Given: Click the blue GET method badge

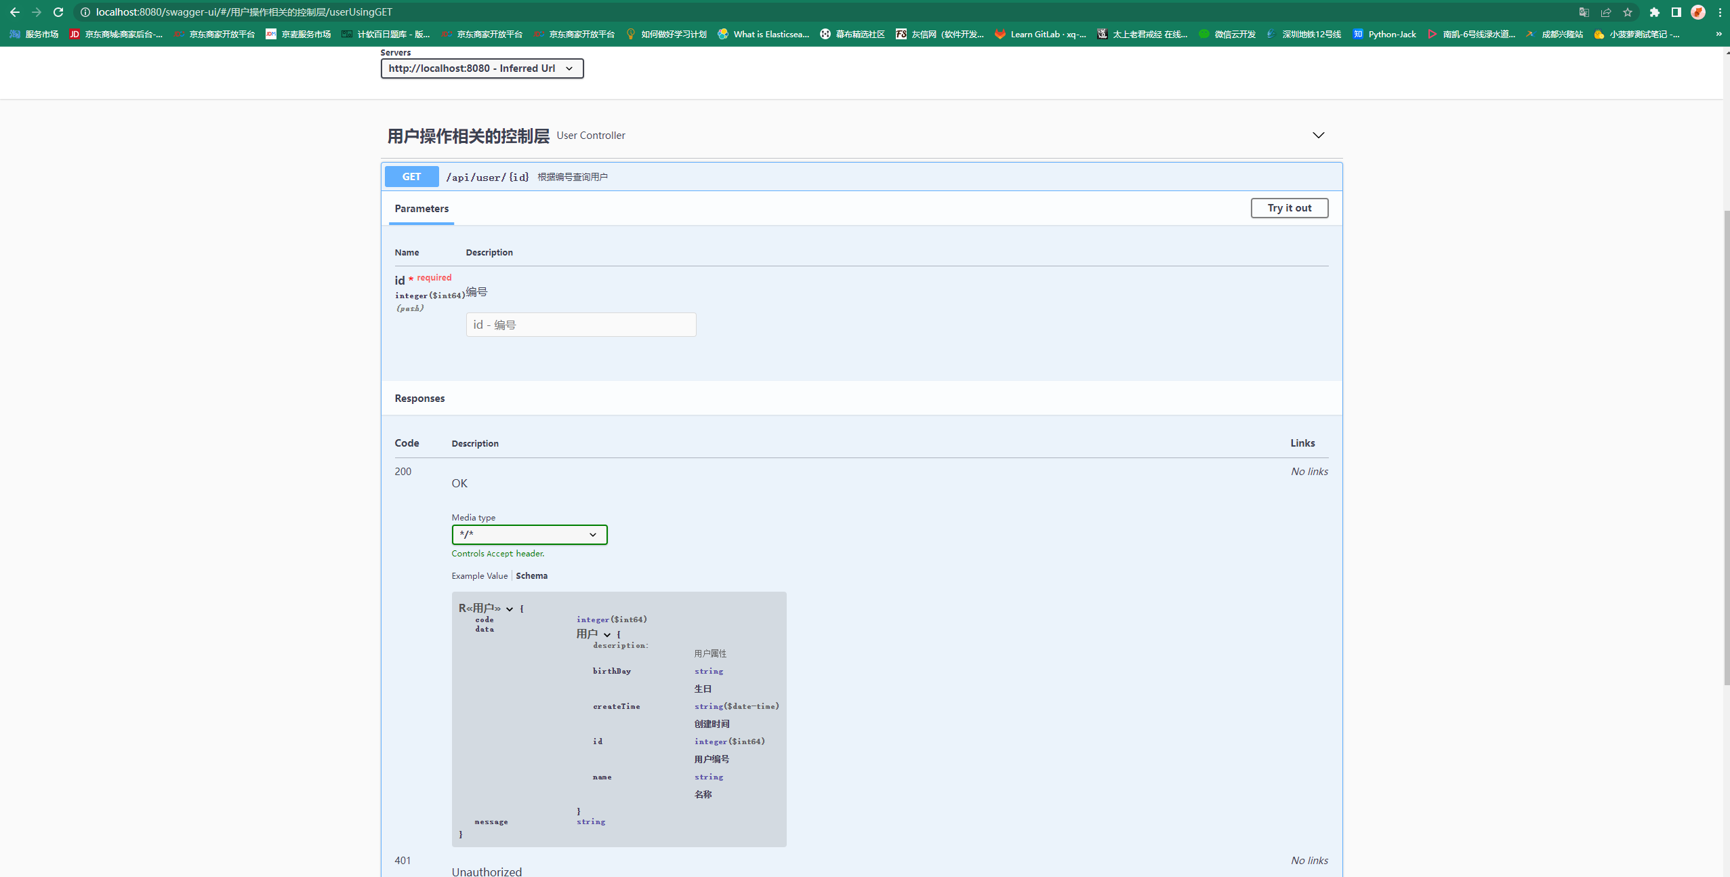Looking at the screenshot, I should click(x=411, y=177).
